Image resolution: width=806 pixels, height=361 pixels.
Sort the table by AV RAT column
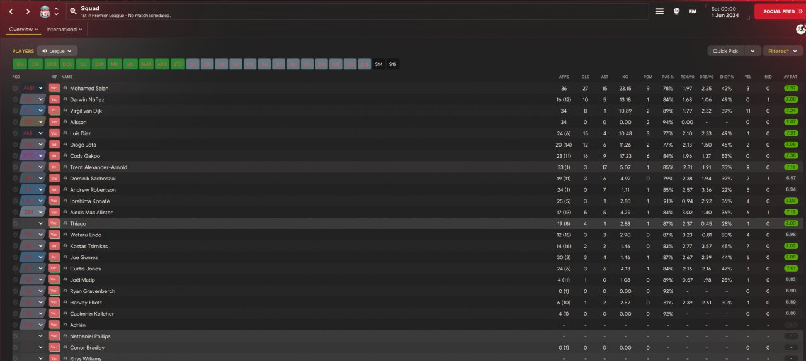(x=790, y=77)
